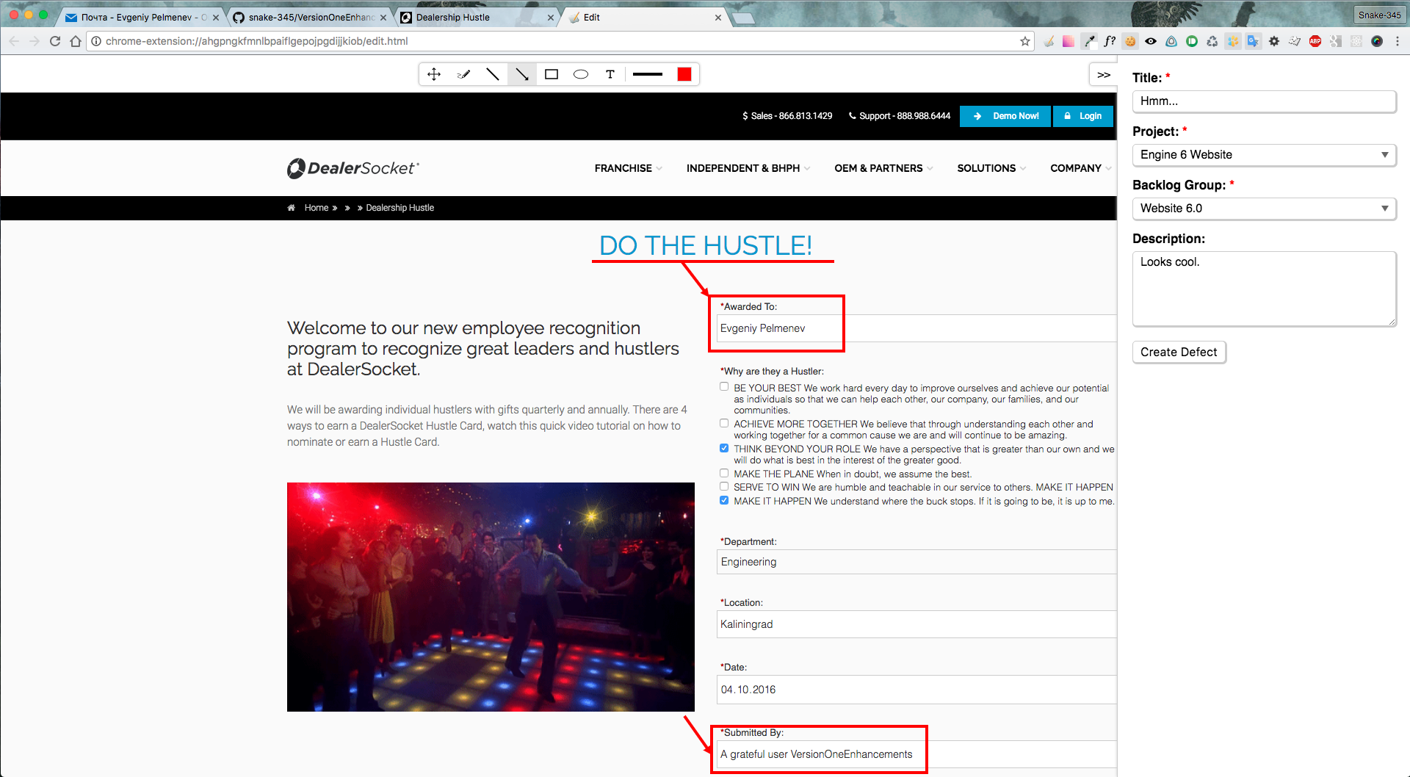Go to the browser Home page icon
1410x777 pixels.
pyautogui.click(x=75, y=41)
